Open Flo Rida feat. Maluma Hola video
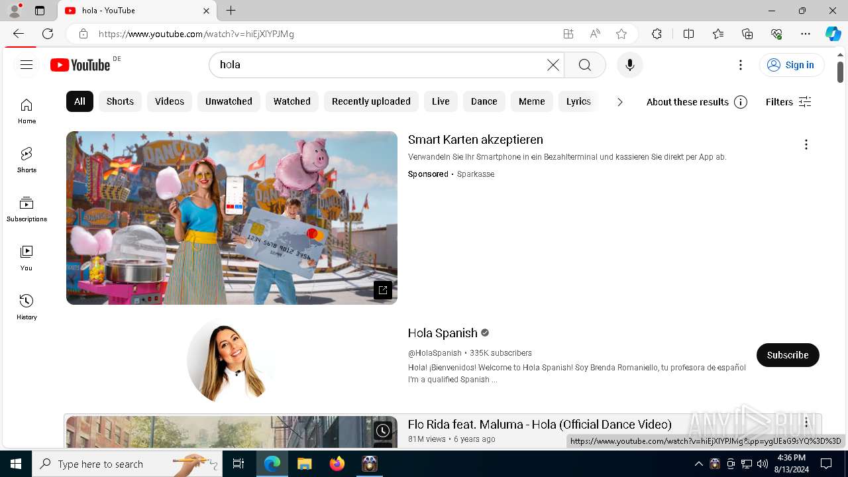Viewport: 848px width, 477px height. click(540, 425)
